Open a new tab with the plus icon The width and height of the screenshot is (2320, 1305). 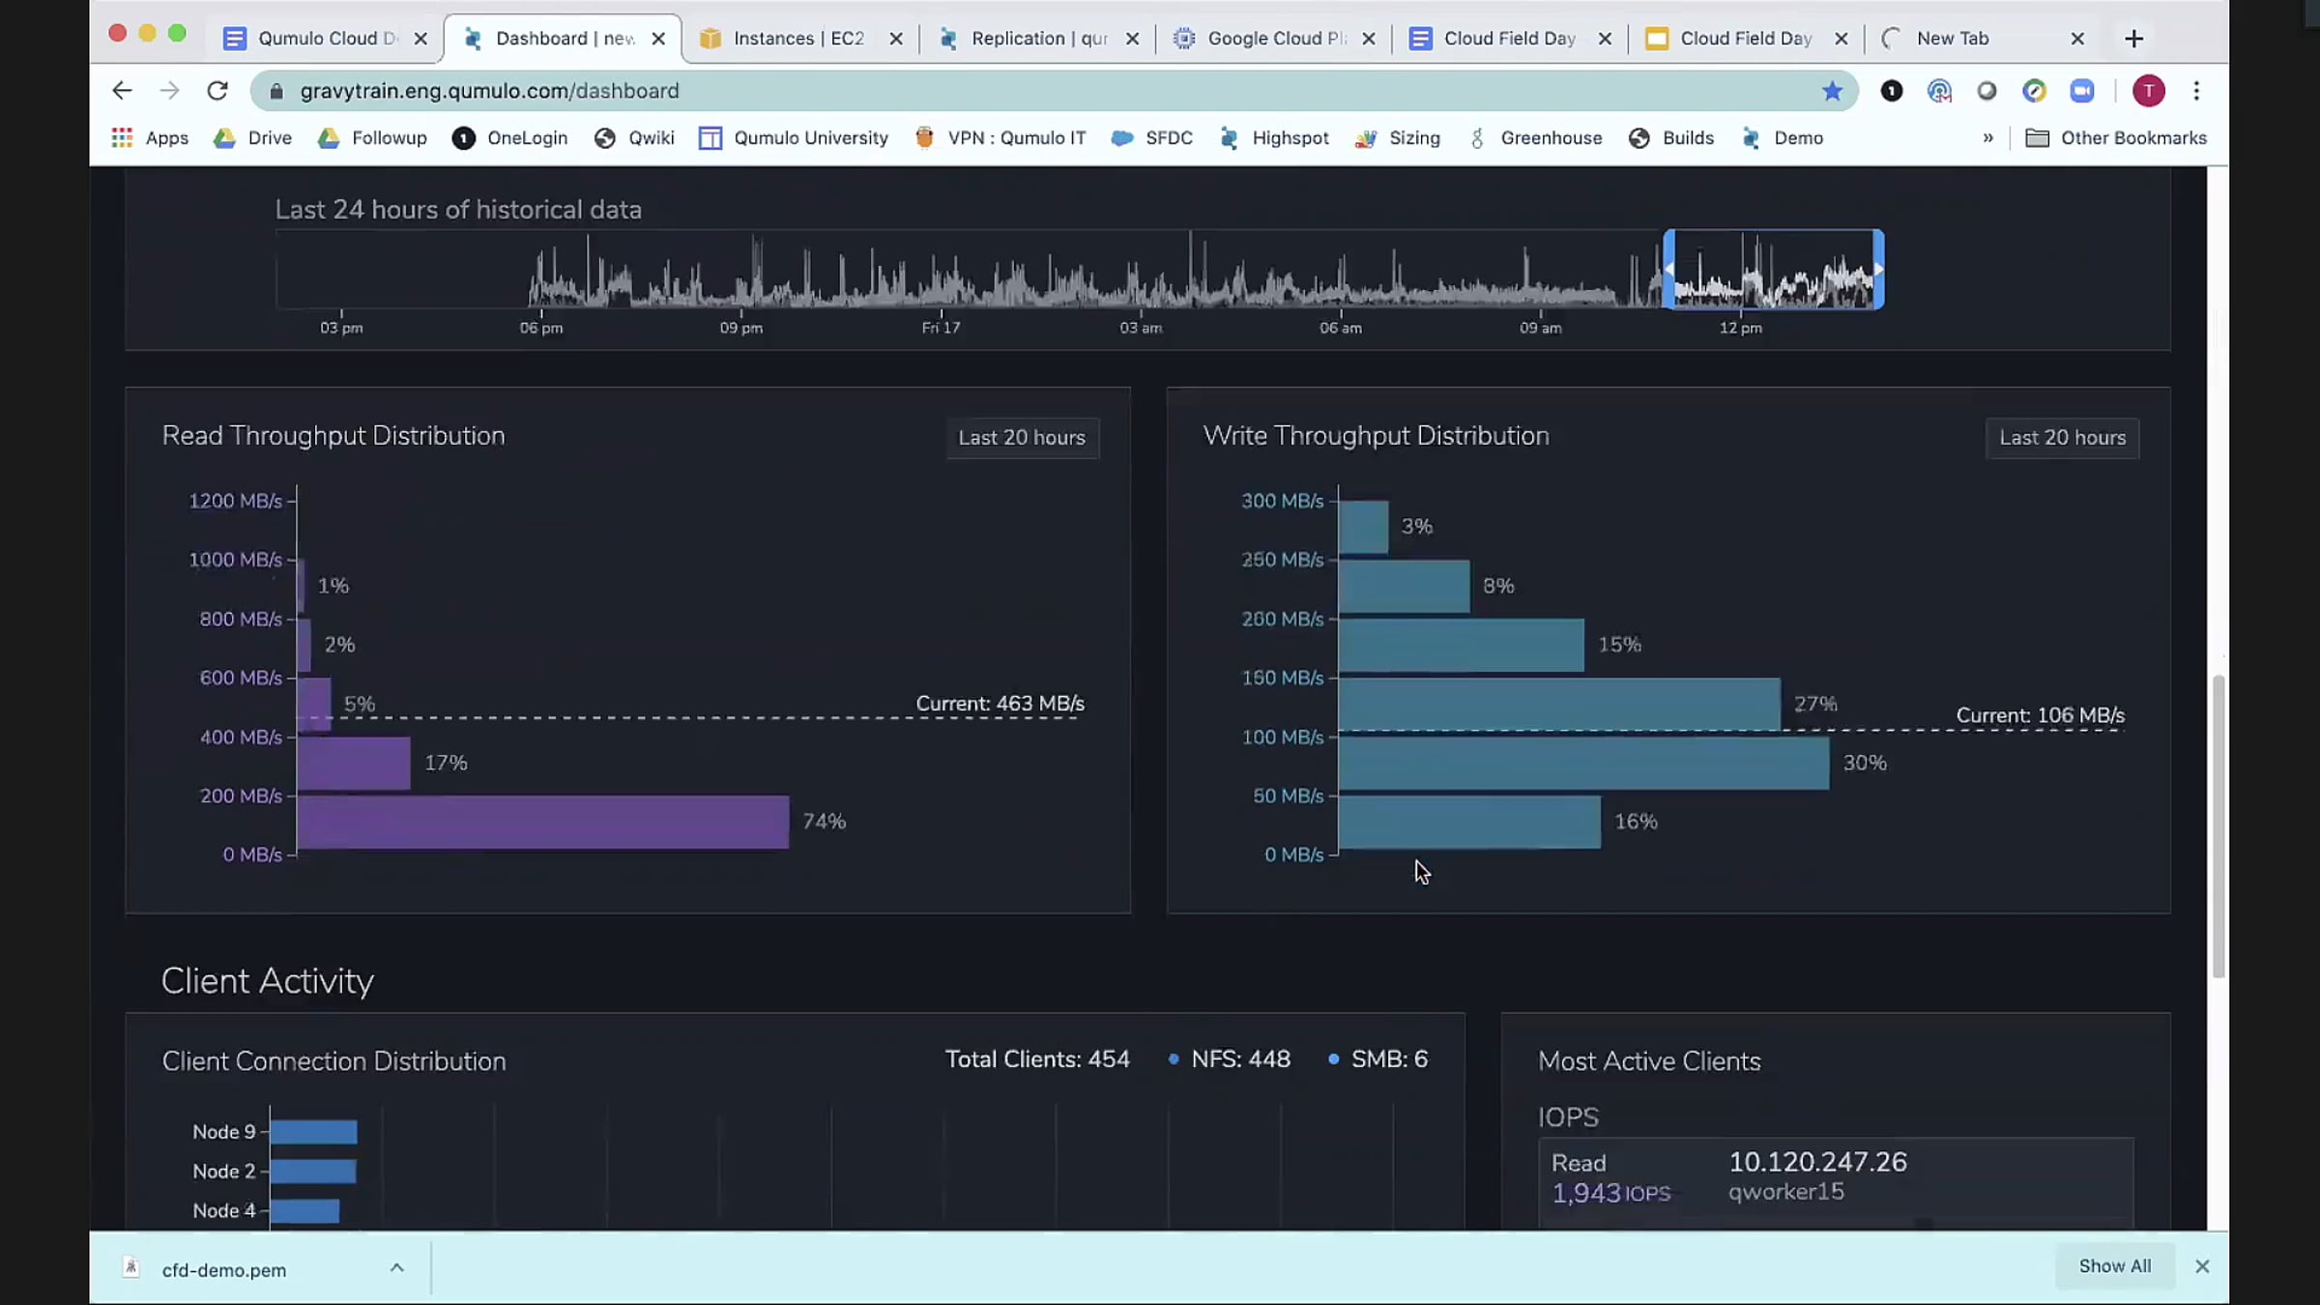[x=2133, y=39]
